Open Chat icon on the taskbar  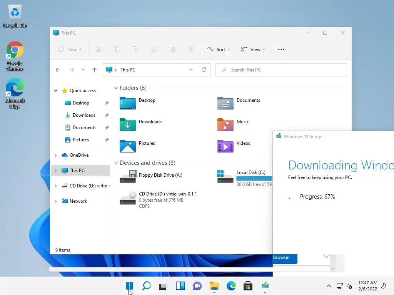[197, 286]
